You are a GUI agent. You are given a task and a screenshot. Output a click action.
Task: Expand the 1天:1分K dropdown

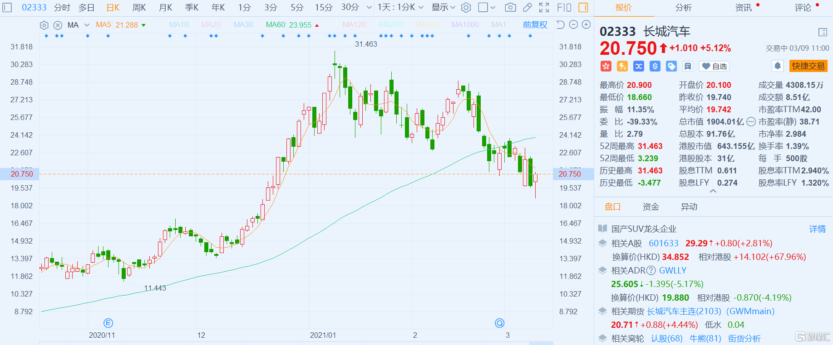[x=400, y=7]
